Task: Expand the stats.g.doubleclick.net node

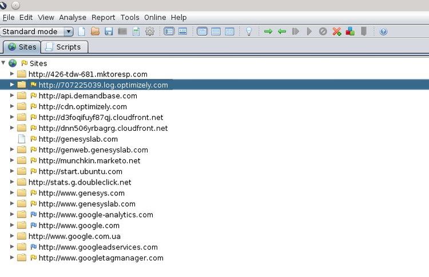Action: point(12,182)
